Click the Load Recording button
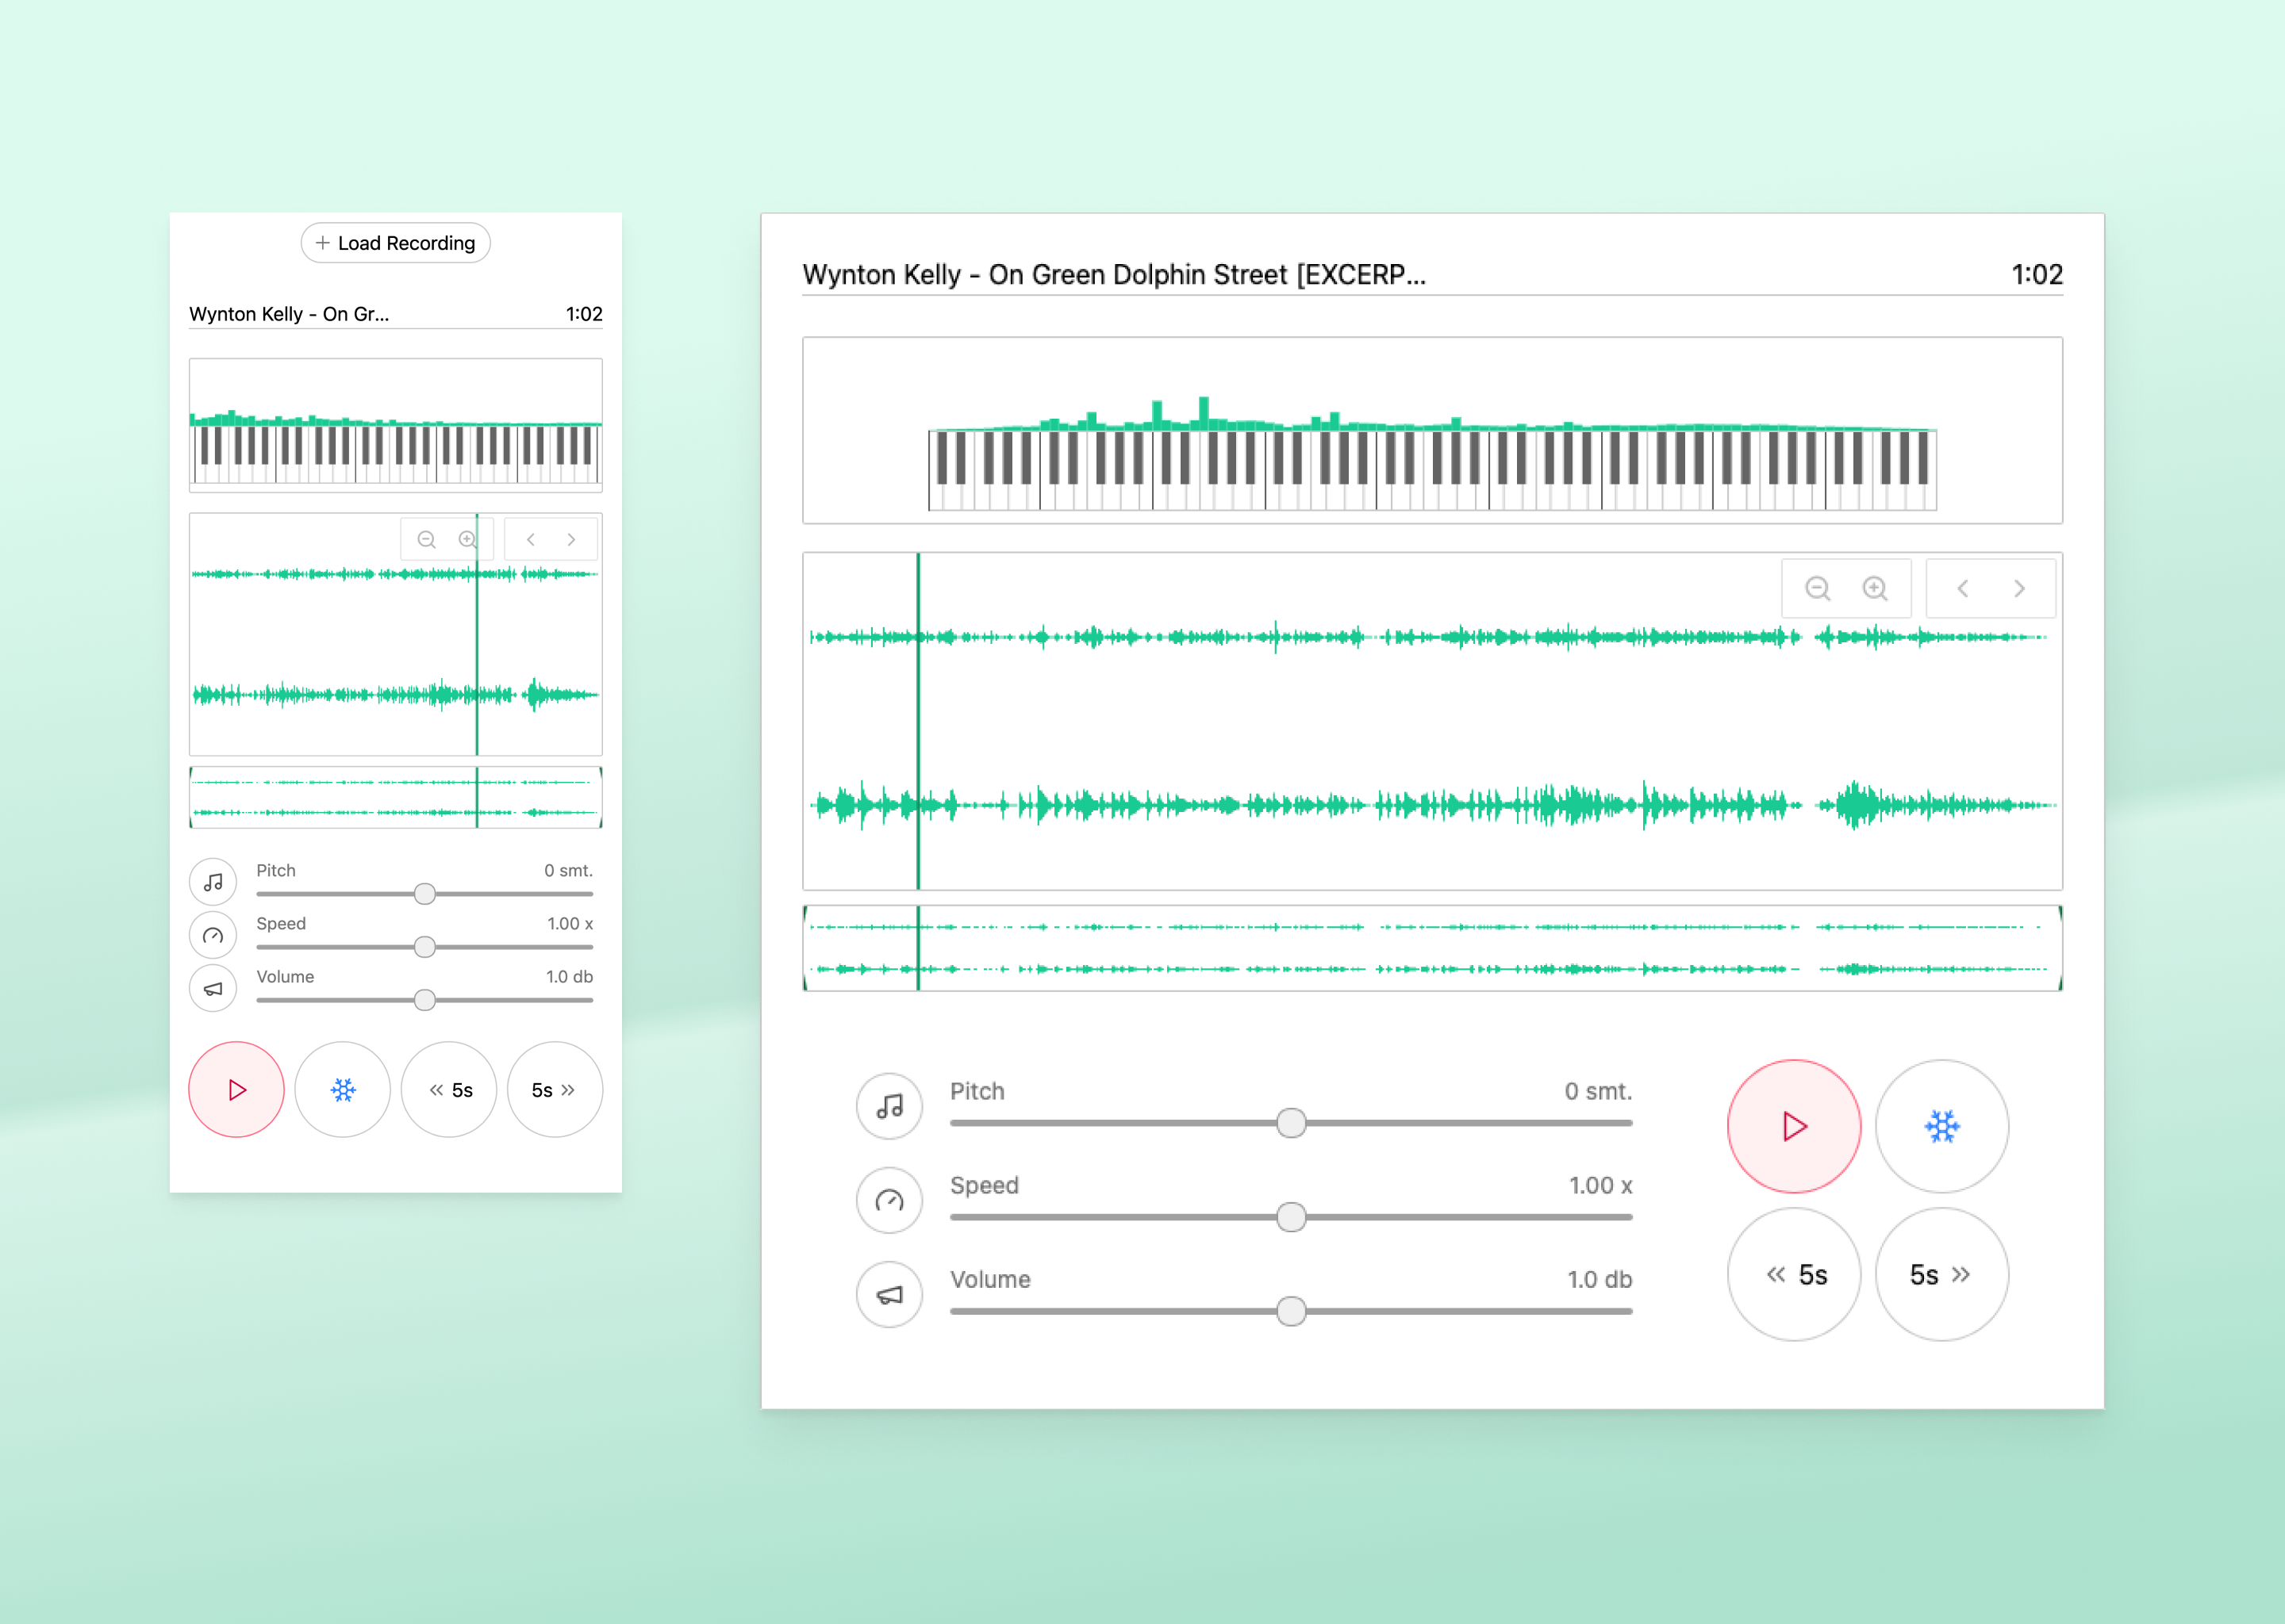This screenshot has width=2285, height=1624. [395, 243]
